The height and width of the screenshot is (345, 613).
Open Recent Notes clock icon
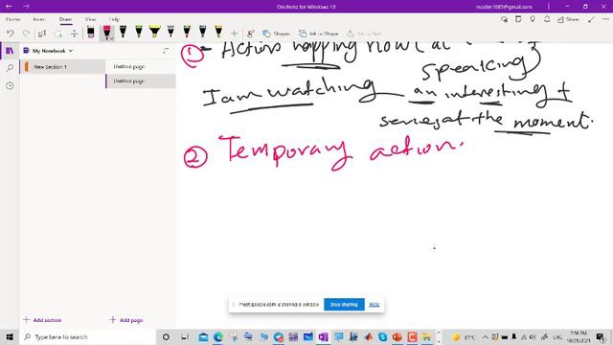(x=10, y=85)
